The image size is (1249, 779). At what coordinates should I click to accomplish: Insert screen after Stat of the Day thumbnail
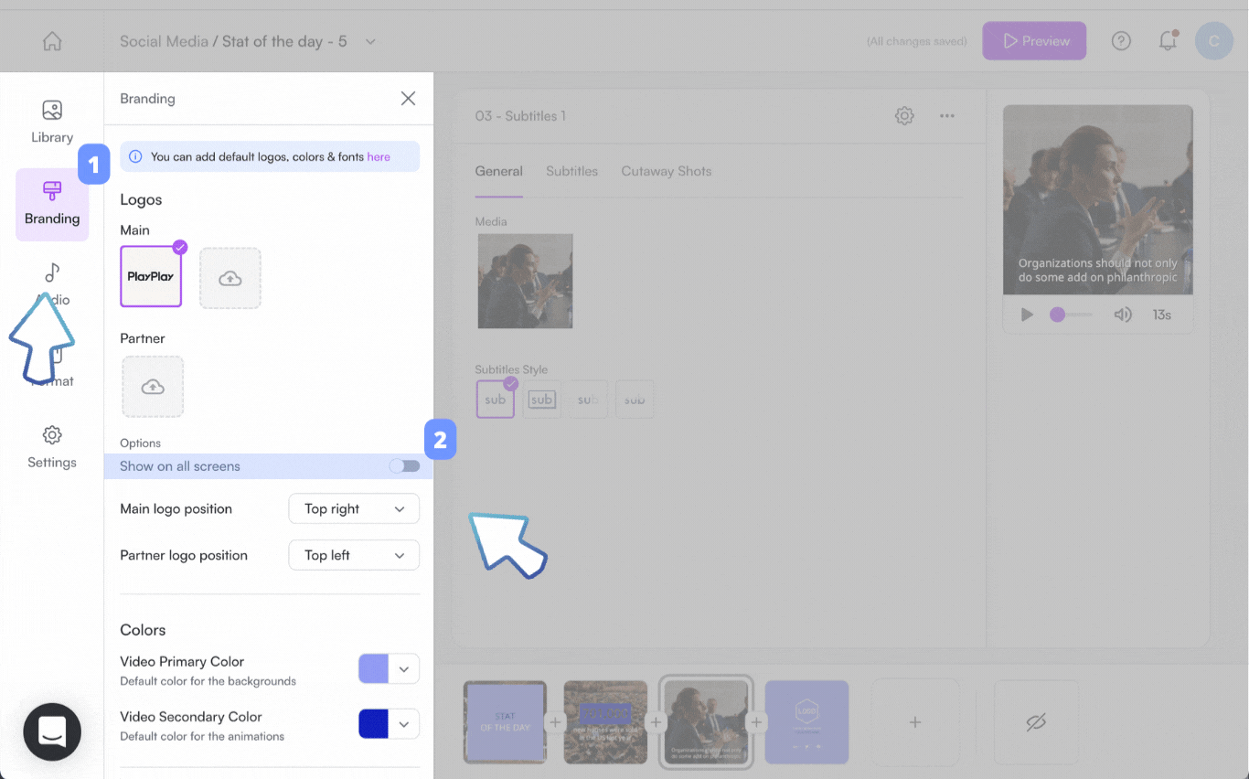pyautogui.click(x=555, y=722)
